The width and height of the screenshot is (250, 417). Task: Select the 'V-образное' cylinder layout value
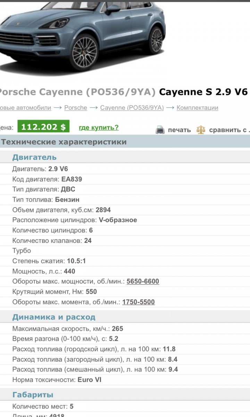tap(118, 220)
